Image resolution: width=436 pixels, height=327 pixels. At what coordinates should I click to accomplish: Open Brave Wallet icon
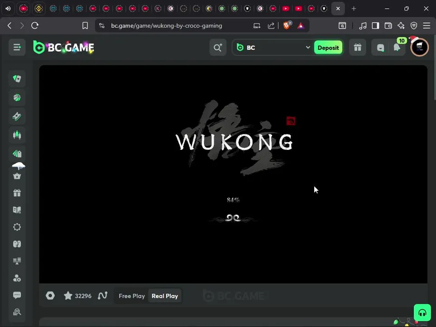[388, 25]
